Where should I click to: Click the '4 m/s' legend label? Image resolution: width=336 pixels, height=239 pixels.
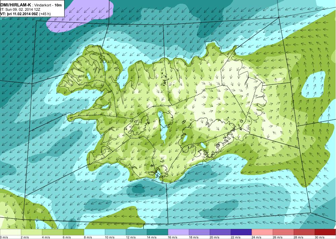[46, 237]
